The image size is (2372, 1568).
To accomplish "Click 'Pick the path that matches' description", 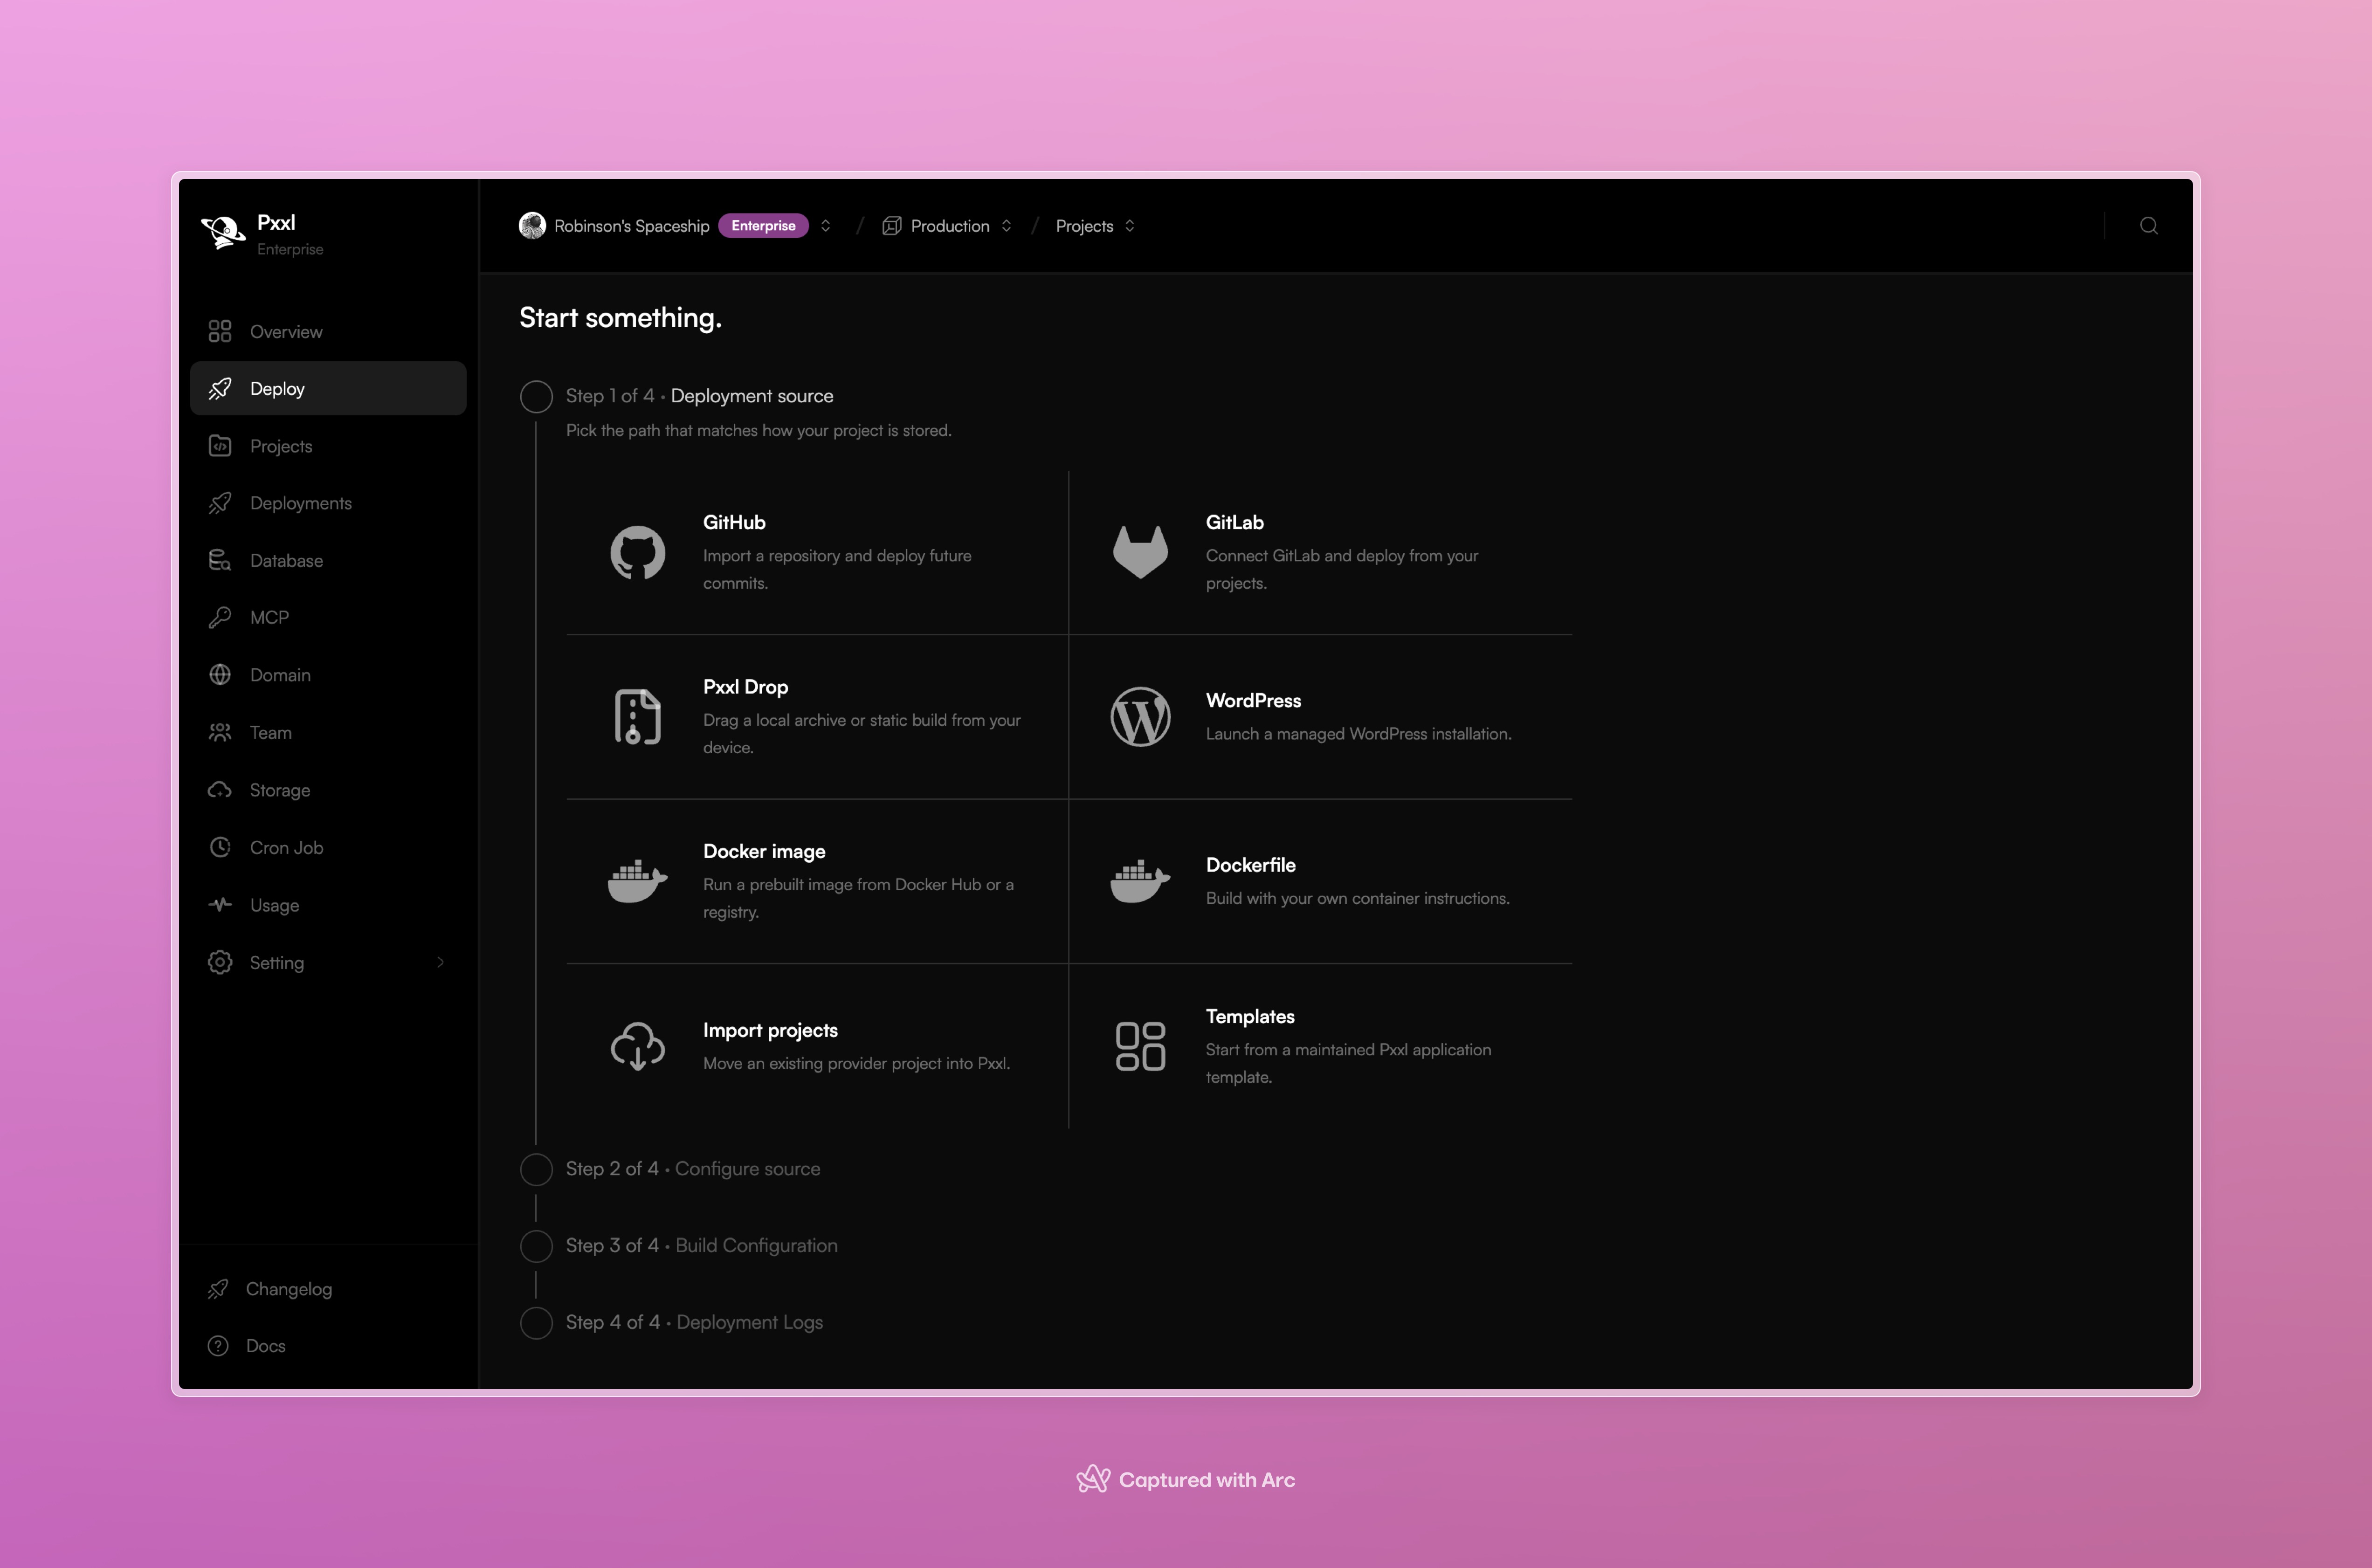I will (x=758, y=431).
